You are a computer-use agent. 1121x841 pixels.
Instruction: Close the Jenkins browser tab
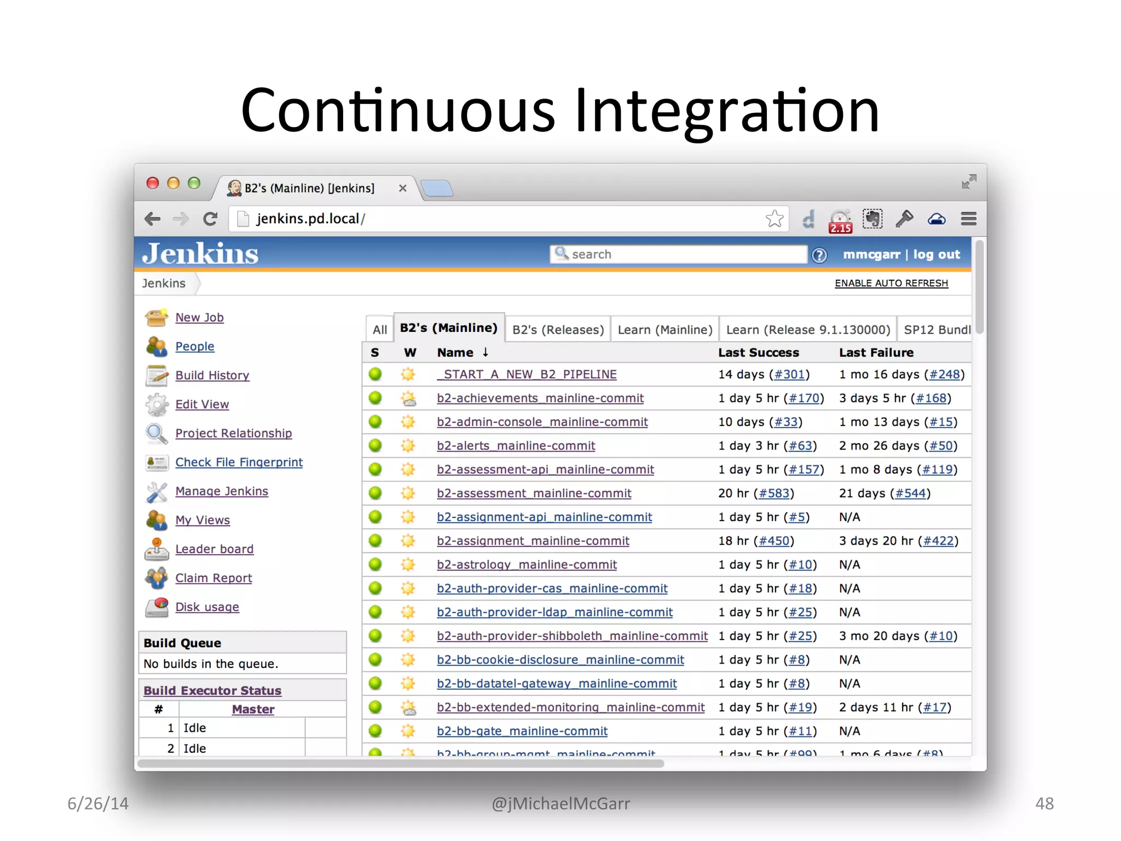point(403,188)
